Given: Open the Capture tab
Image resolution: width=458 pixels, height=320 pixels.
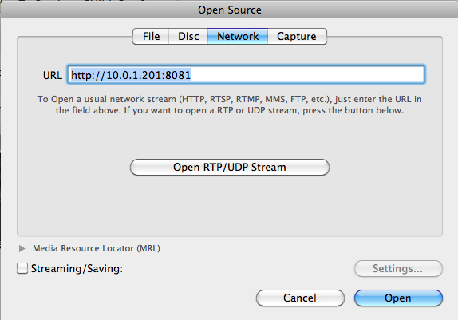Looking at the screenshot, I should (297, 36).
